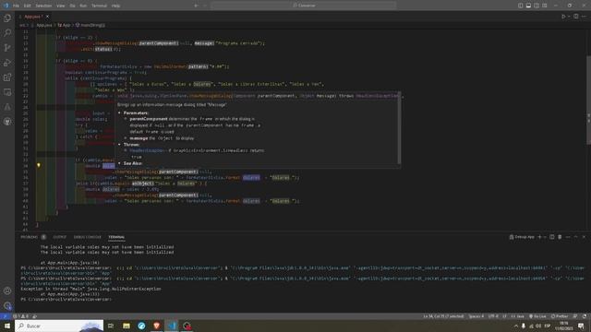The width and height of the screenshot is (591, 332).
Task: Open the Accounts icon in activity bar
Action: click(7, 290)
